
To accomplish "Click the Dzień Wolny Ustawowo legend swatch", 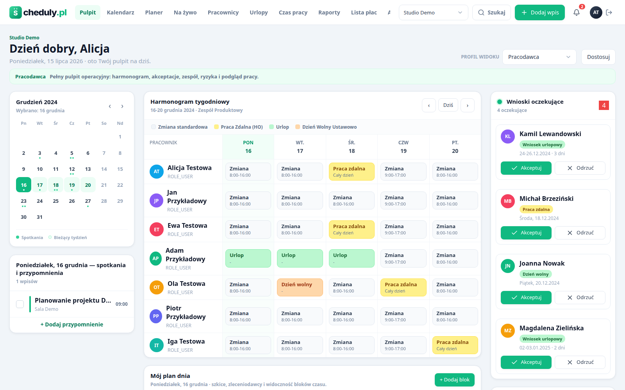I will (298, 127).
